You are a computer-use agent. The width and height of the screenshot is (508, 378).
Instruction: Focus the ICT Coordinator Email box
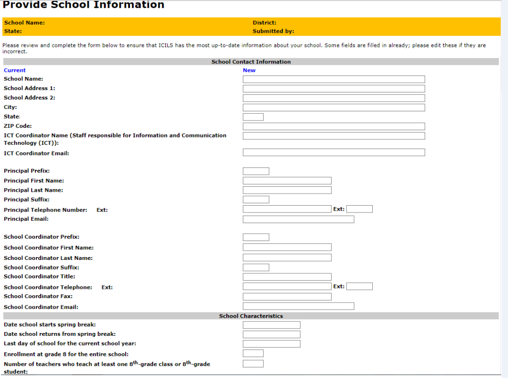pyautogui.click(x=333, y=152)
